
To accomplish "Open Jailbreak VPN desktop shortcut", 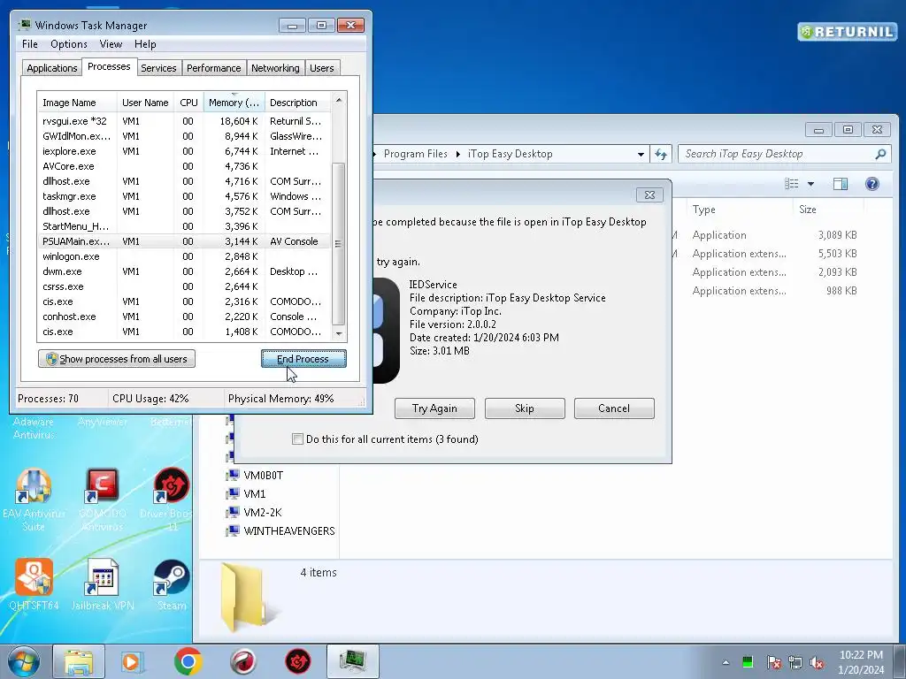I will tap(103, 585).
